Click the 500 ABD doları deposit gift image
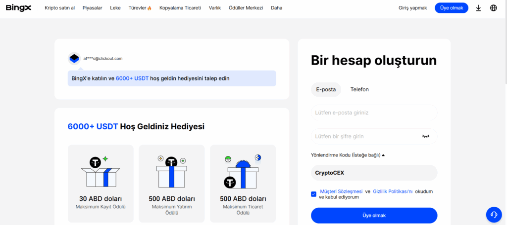This screenshot has height=225, width=507. click(x=172, y=171)
